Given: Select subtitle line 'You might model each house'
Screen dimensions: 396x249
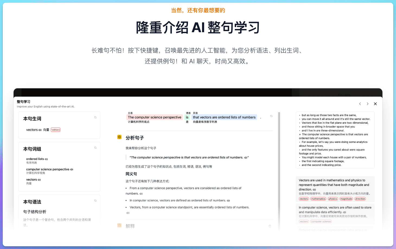Looking at the screenshot, I should (334, 158).
